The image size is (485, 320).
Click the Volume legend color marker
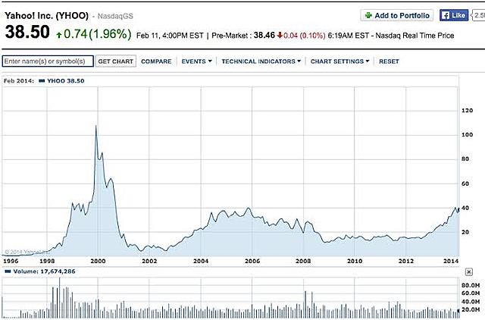[8, 271]
